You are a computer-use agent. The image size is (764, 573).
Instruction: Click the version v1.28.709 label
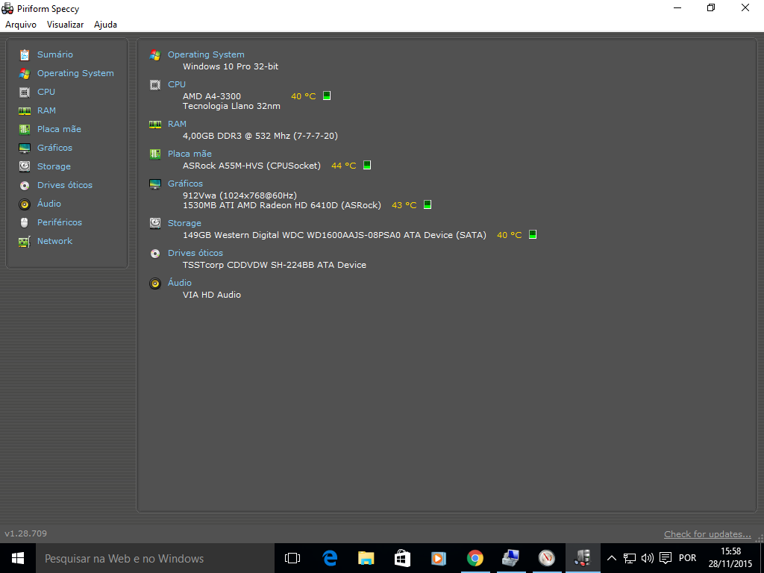click(x=26, y=533)
